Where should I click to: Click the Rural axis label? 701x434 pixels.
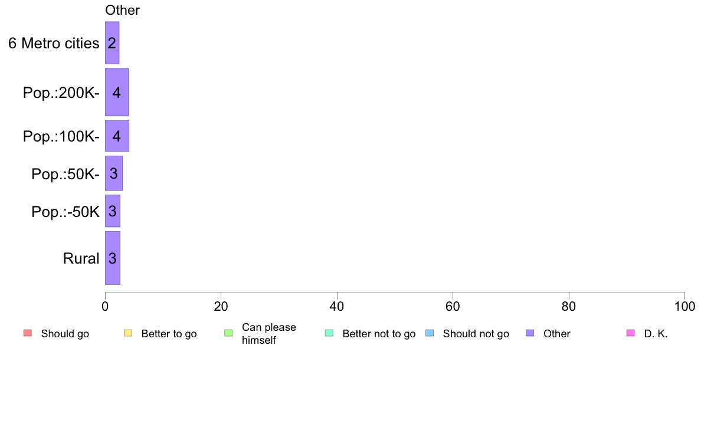(81, 258)
